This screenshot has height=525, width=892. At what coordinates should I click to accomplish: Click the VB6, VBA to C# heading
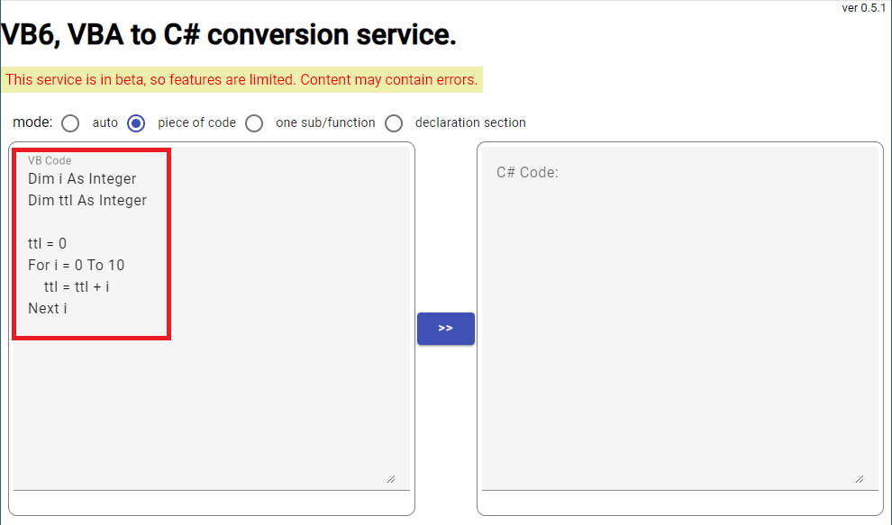tap(229, 35)
